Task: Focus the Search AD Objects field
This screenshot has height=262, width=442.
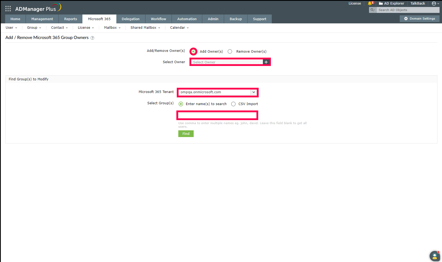Action: tap(408, 10)
